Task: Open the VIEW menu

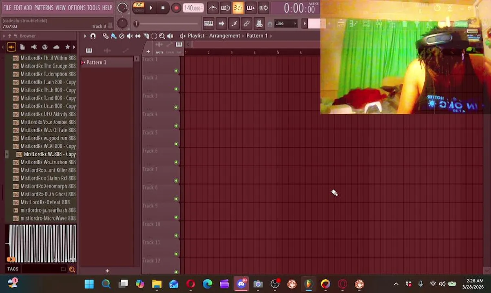Action: [60, 8]
